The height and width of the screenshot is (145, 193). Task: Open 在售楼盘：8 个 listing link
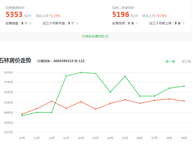click(18, 23)
